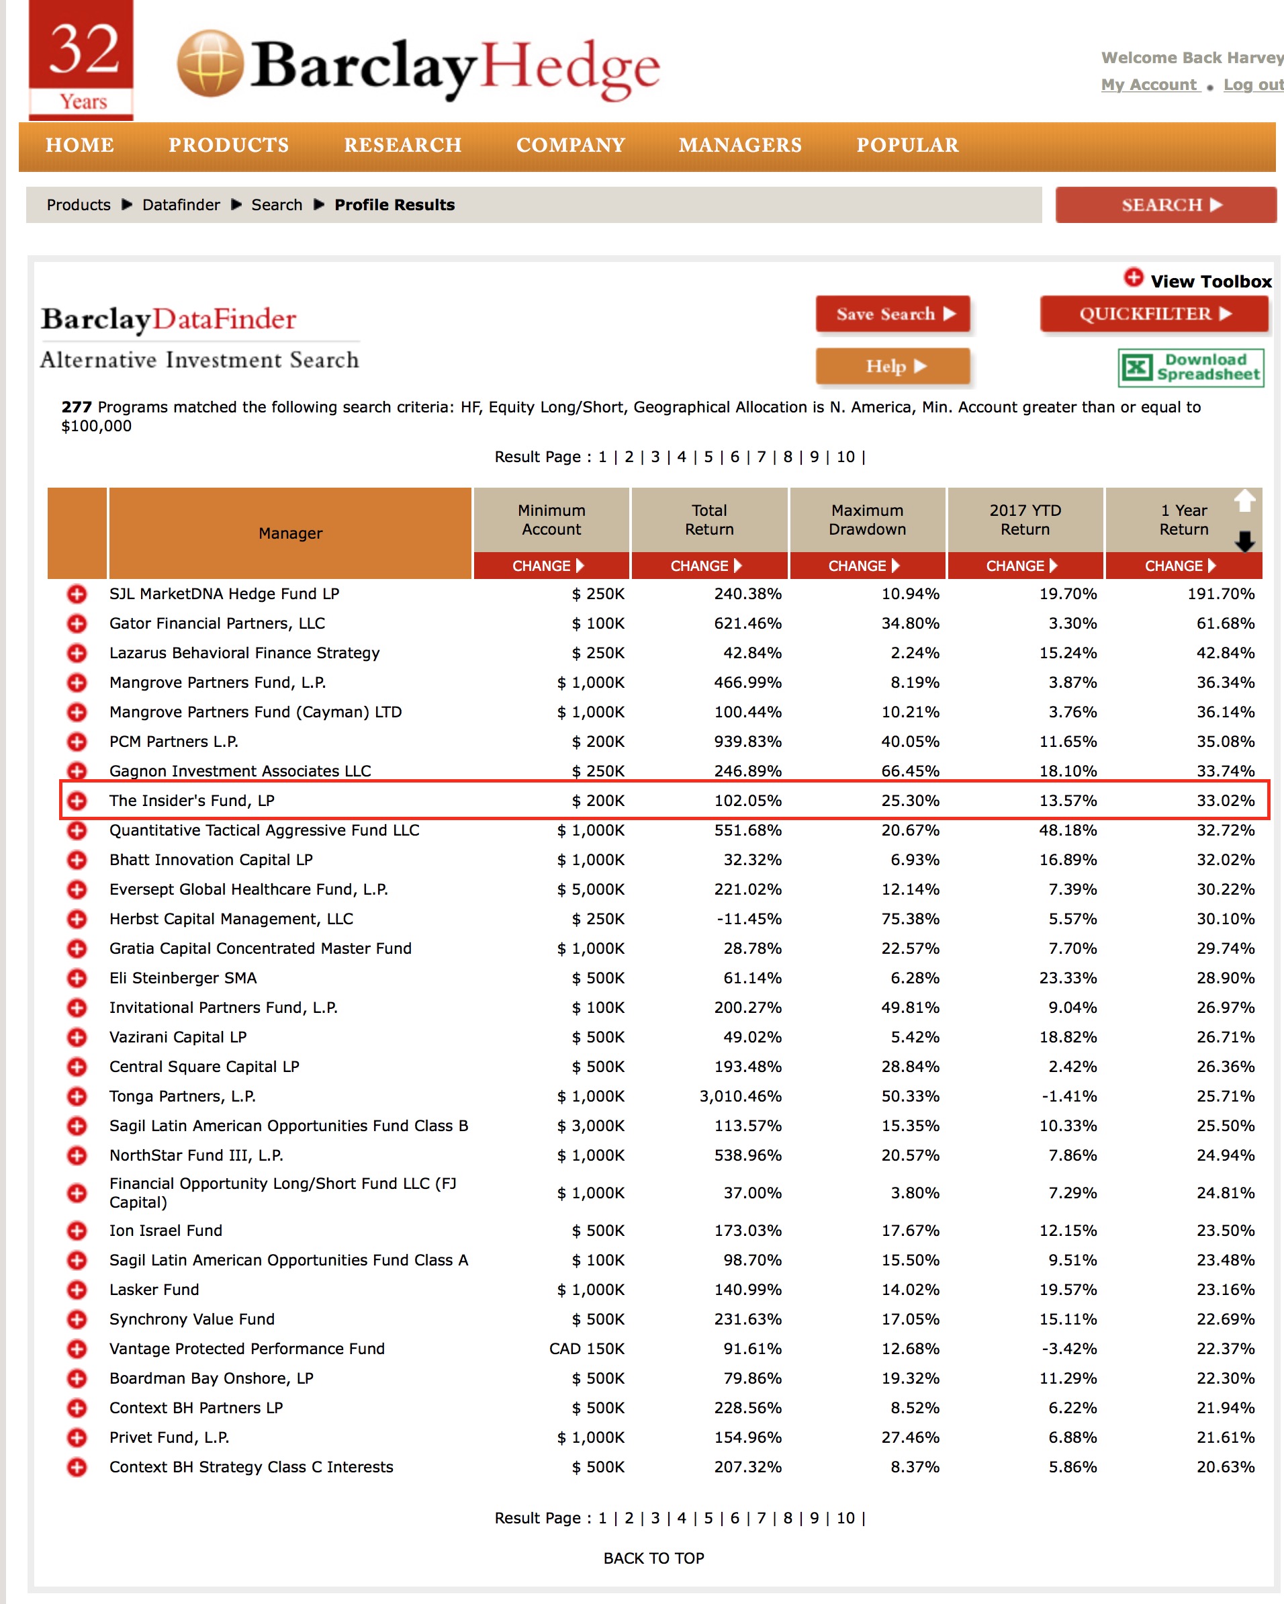The height and width of the screenshot is (1604, 1284).
Task: Click plus icon beside Lasker Fund
Action: [77, 1290]
